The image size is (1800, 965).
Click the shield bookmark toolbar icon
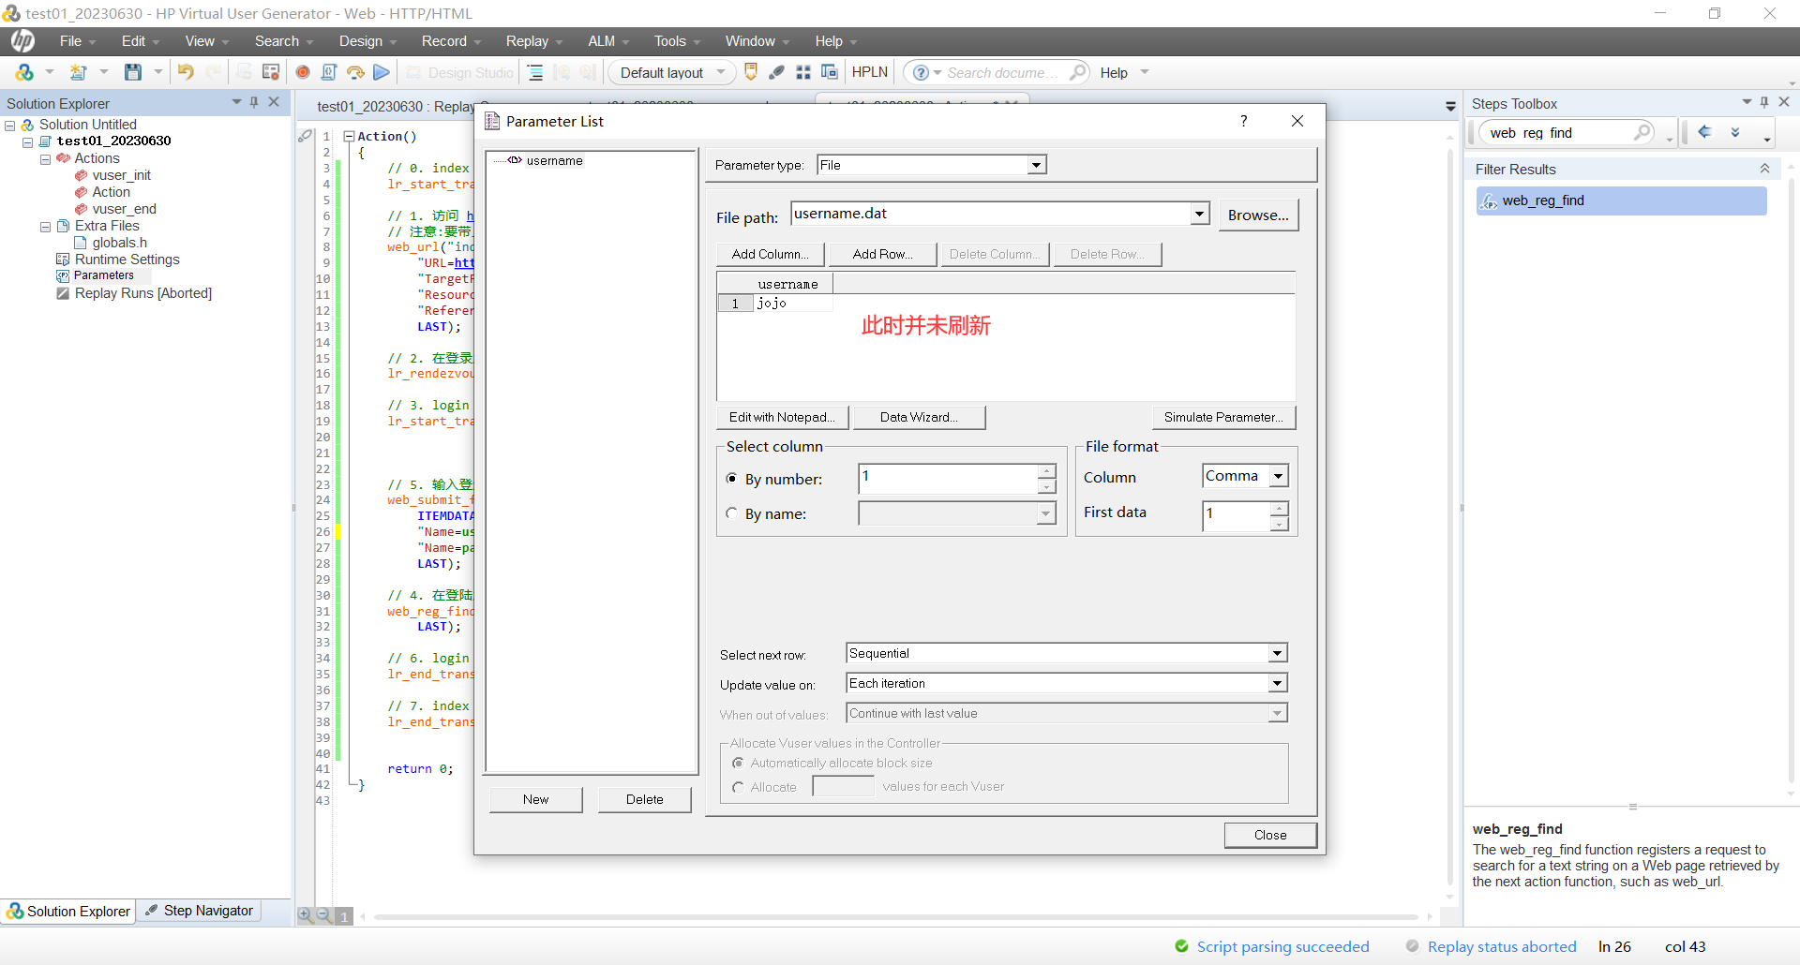pyautogui.click(x=751, y=72)
